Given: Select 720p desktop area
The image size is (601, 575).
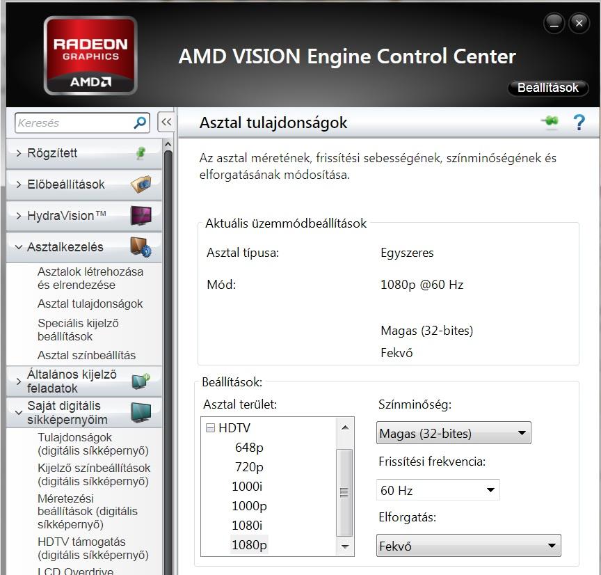Looking at the screenshot, I should 249,467.
